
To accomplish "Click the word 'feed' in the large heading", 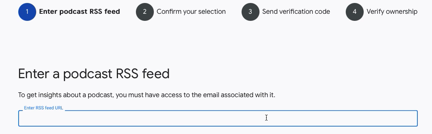I will (x=156, y=74).
